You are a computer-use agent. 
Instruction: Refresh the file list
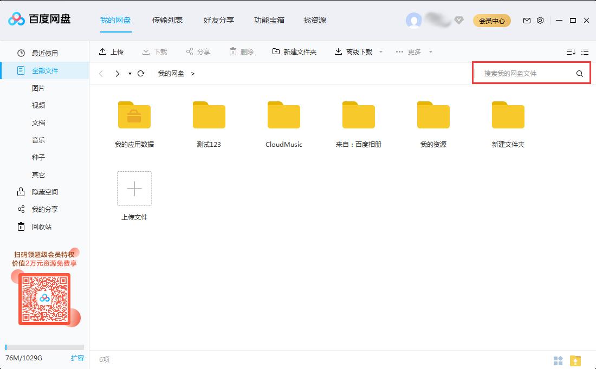tap(141, 73)
